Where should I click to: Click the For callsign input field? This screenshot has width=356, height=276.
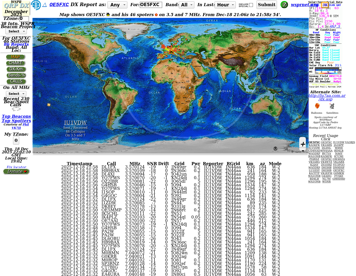(x=151, y=5)
